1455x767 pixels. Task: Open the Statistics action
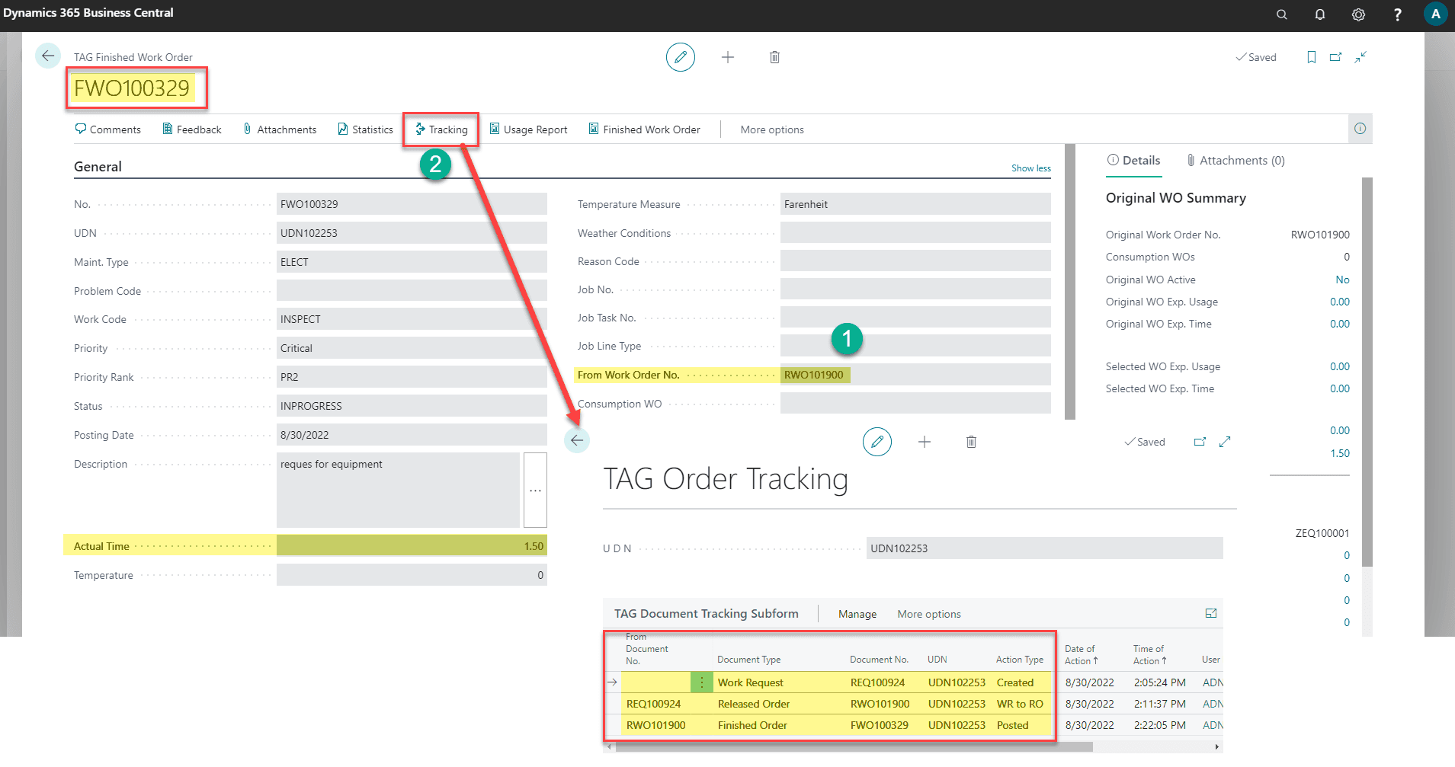365,129
